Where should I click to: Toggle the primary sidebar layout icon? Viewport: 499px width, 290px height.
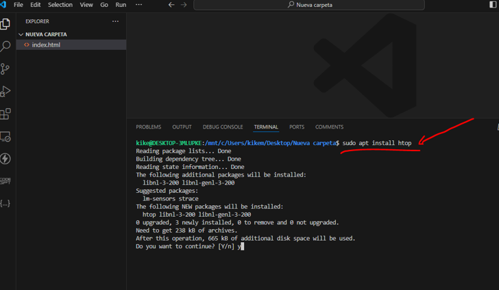pos(492,5)
